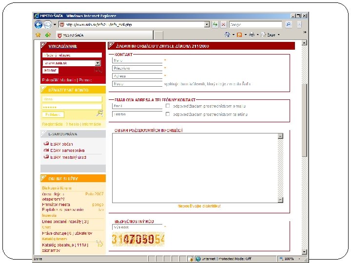
Task: Open the Pomoc help link
Action: click(85, 80)
